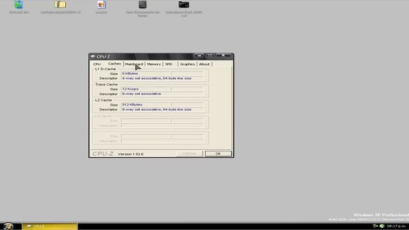Select the Caches tab
Image resolution: width=409 pixels, height=230 pixels.
click(x=114, y=64)
